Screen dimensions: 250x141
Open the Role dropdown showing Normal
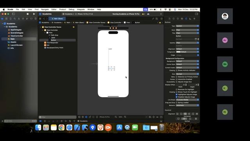(x=187, y=74)
